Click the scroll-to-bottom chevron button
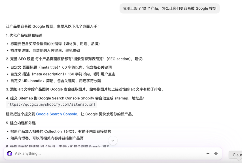This screenshot has width=242, height=163. (113, 141)
